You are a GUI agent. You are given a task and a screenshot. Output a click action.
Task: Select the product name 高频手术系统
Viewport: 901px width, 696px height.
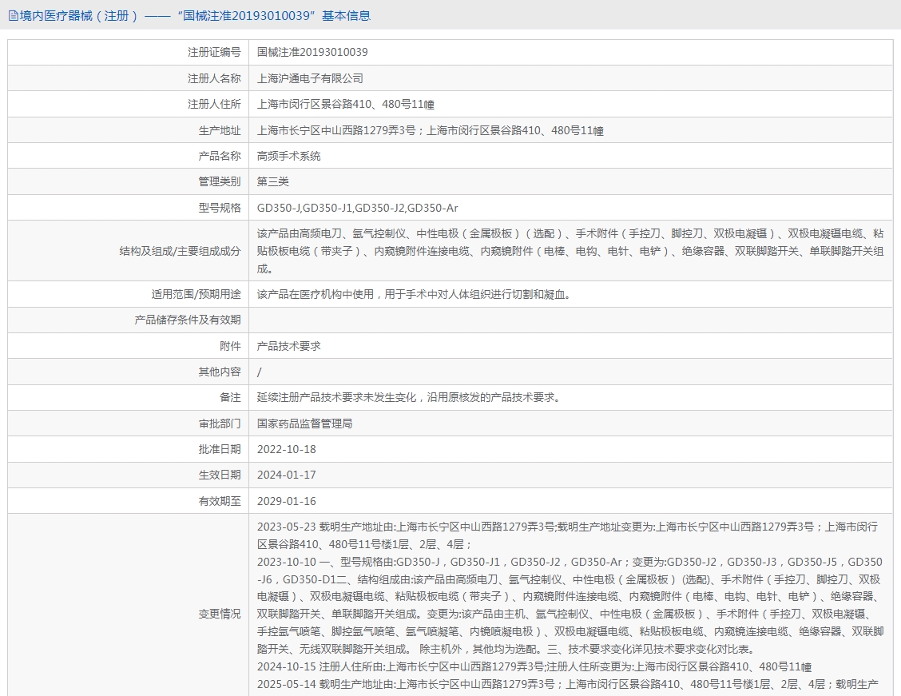(288, 156)
